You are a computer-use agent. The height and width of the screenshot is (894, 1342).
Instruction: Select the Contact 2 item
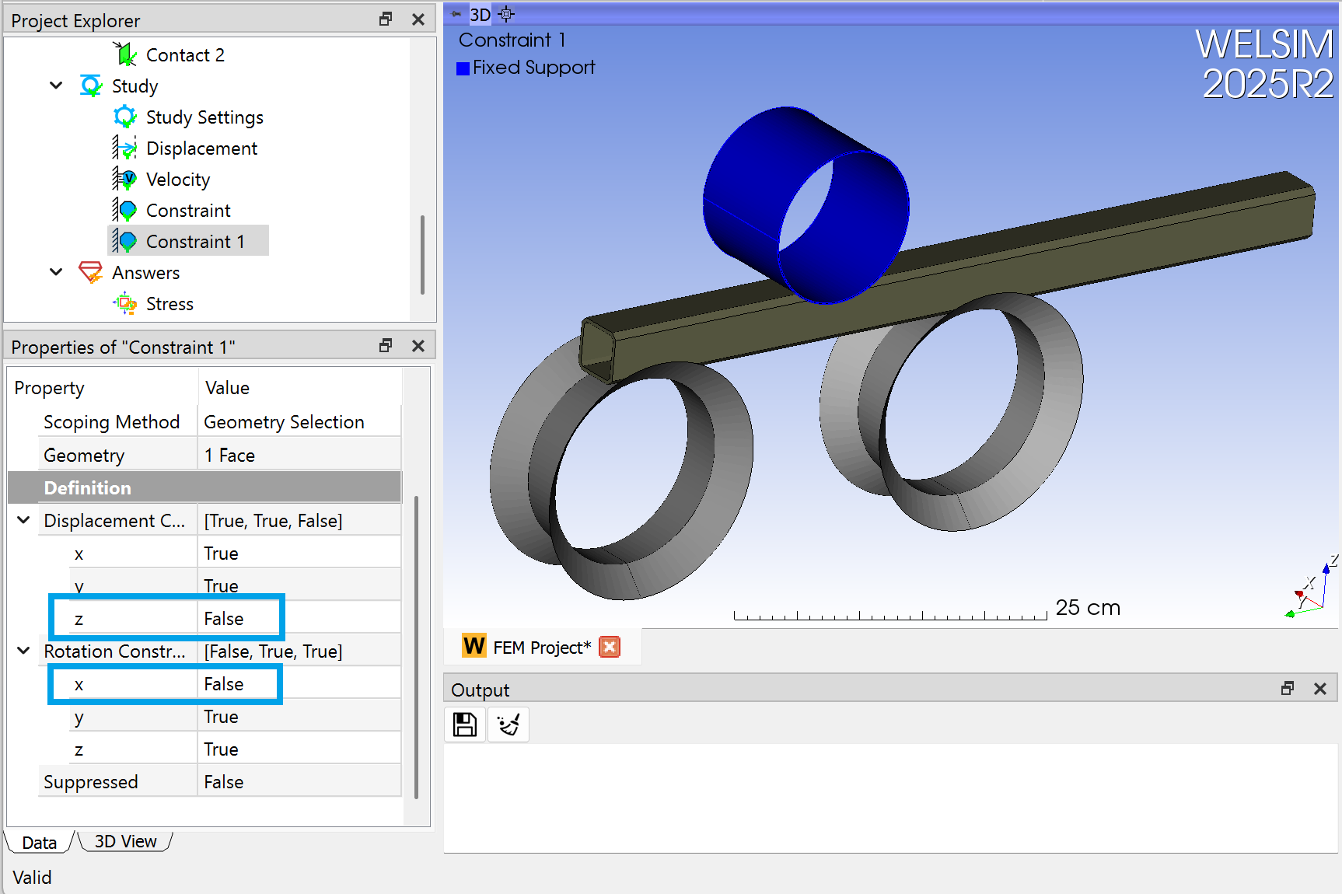click(x=185, y=54)
